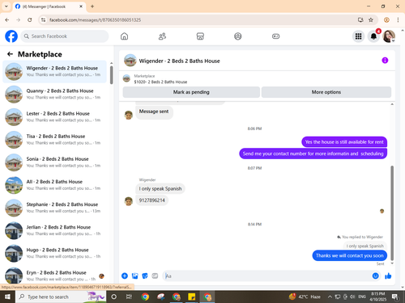Choose a GIF icon in composer

155,276
